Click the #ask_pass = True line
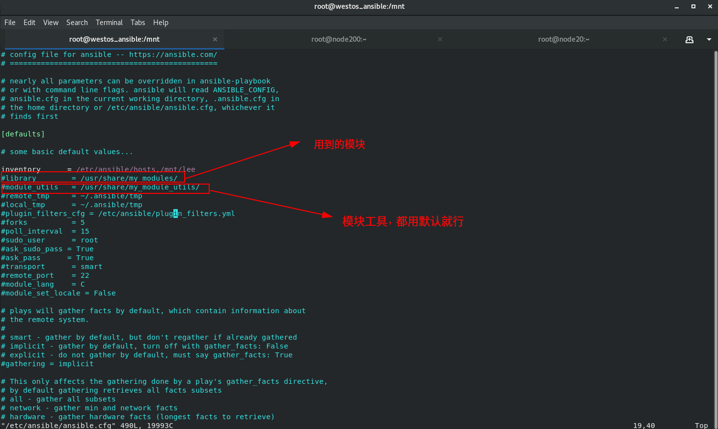The image size is (718, 429). click(x=47, y=258)
